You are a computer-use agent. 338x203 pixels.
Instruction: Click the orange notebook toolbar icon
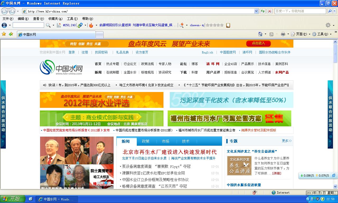click(228, 25)
